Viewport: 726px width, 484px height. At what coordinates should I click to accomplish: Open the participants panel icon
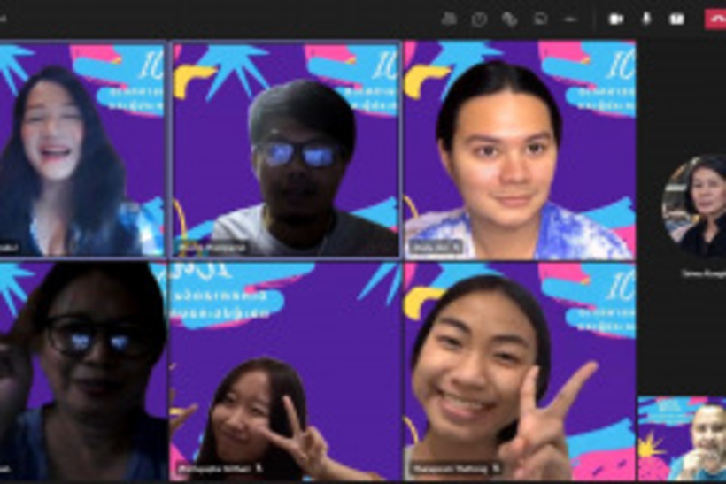(449, 19)
